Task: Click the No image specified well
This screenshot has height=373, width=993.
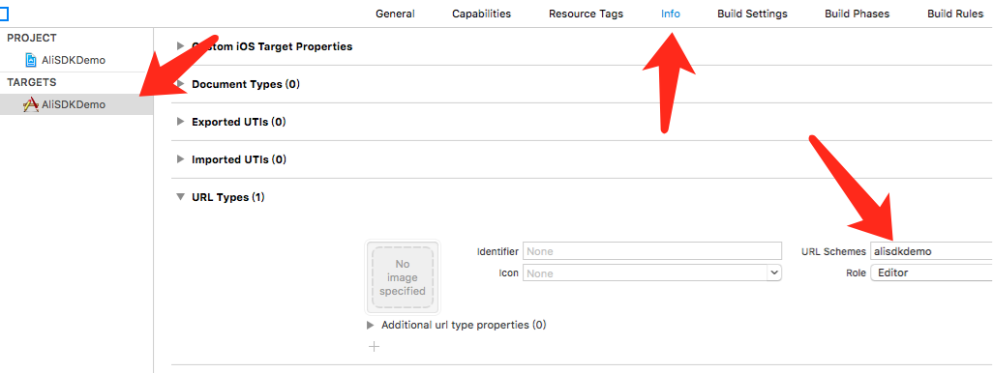Action: coord(403,277)
